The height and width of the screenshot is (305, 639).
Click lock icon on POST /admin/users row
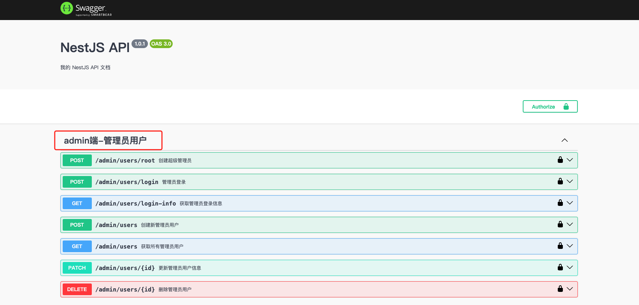point(560,224)
